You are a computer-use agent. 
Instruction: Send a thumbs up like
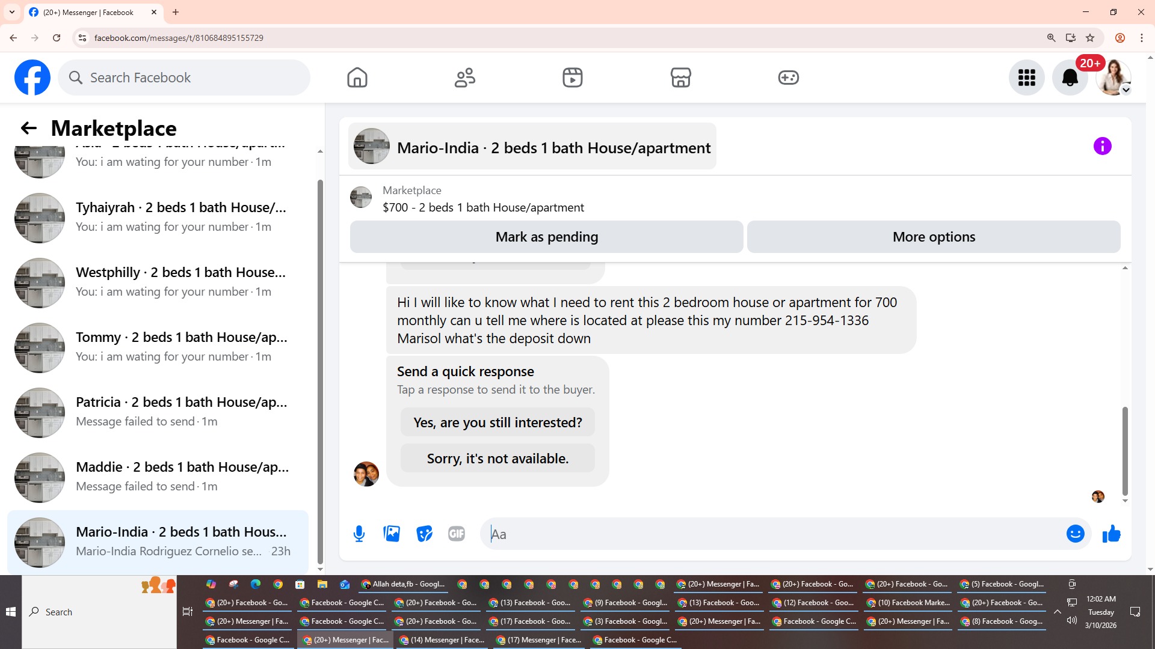point(1111,534)
